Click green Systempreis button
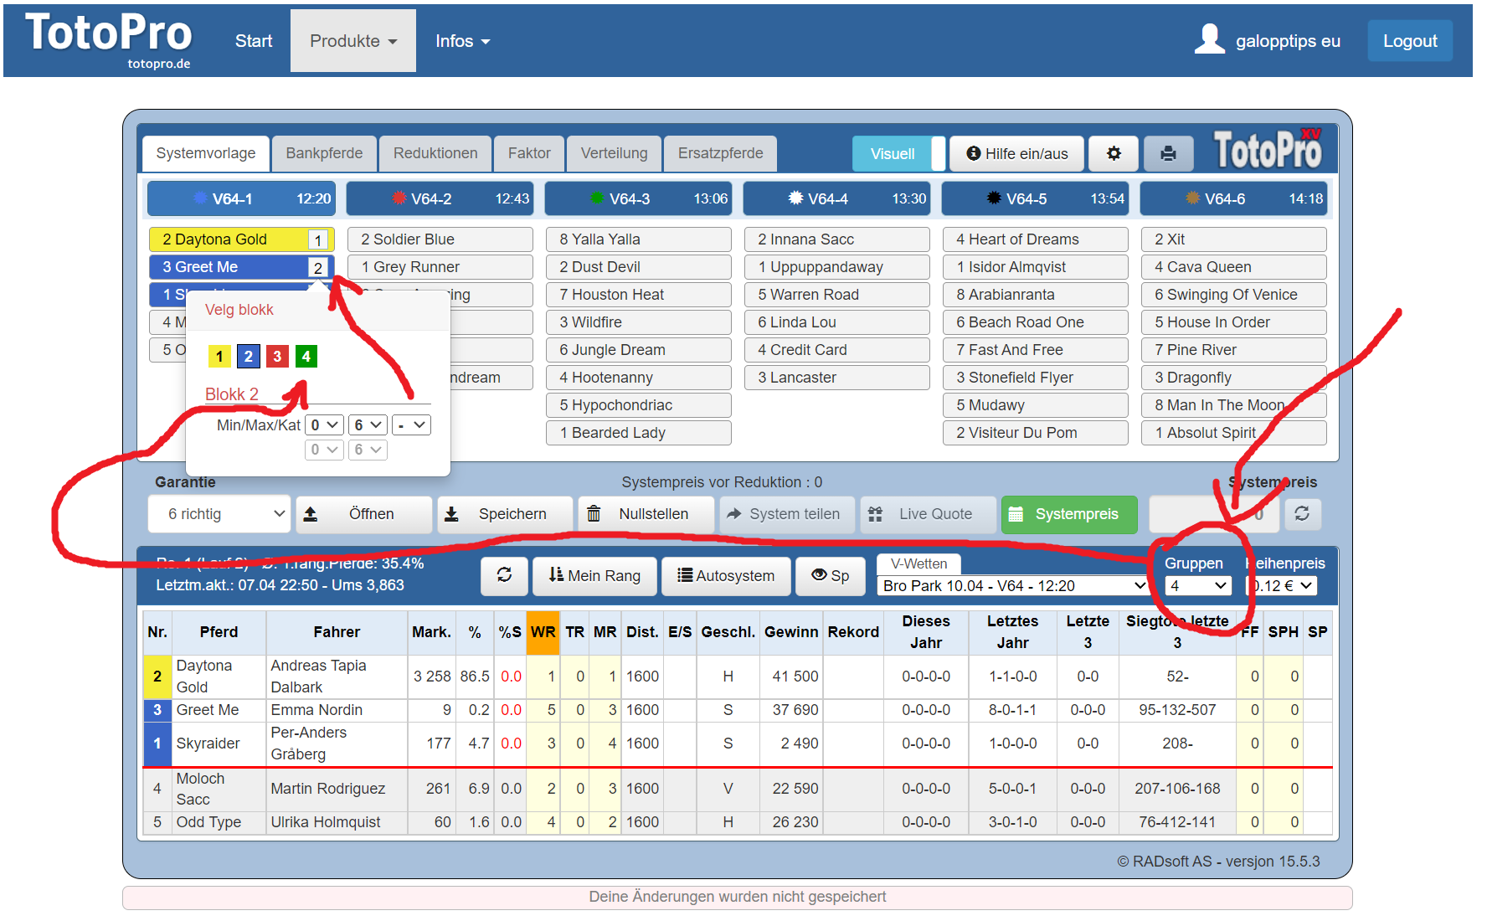Viewport: 1487px width, 921px height. tap(1069, 514)
